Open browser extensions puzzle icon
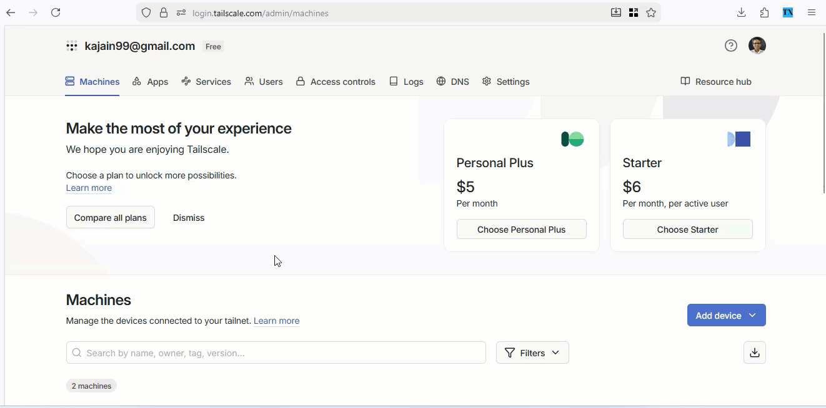This screenshot has height=408, width=826. tap(765, 12)
